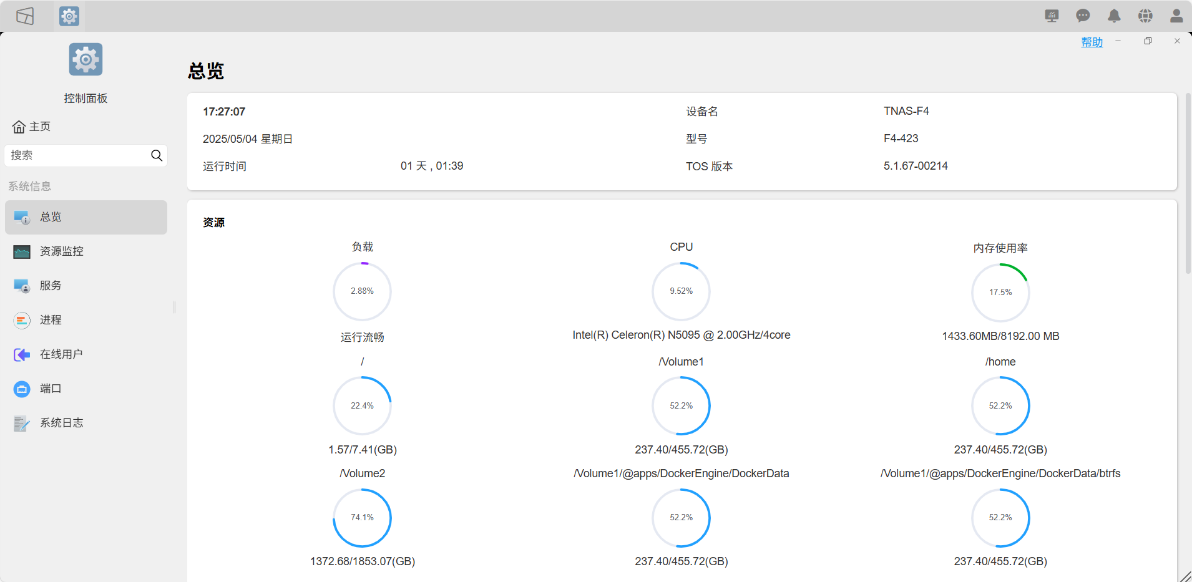Open the notifications bell
Image resolution: width=1192 pixels, height=582 pixels.
[x=1114, y=16]
